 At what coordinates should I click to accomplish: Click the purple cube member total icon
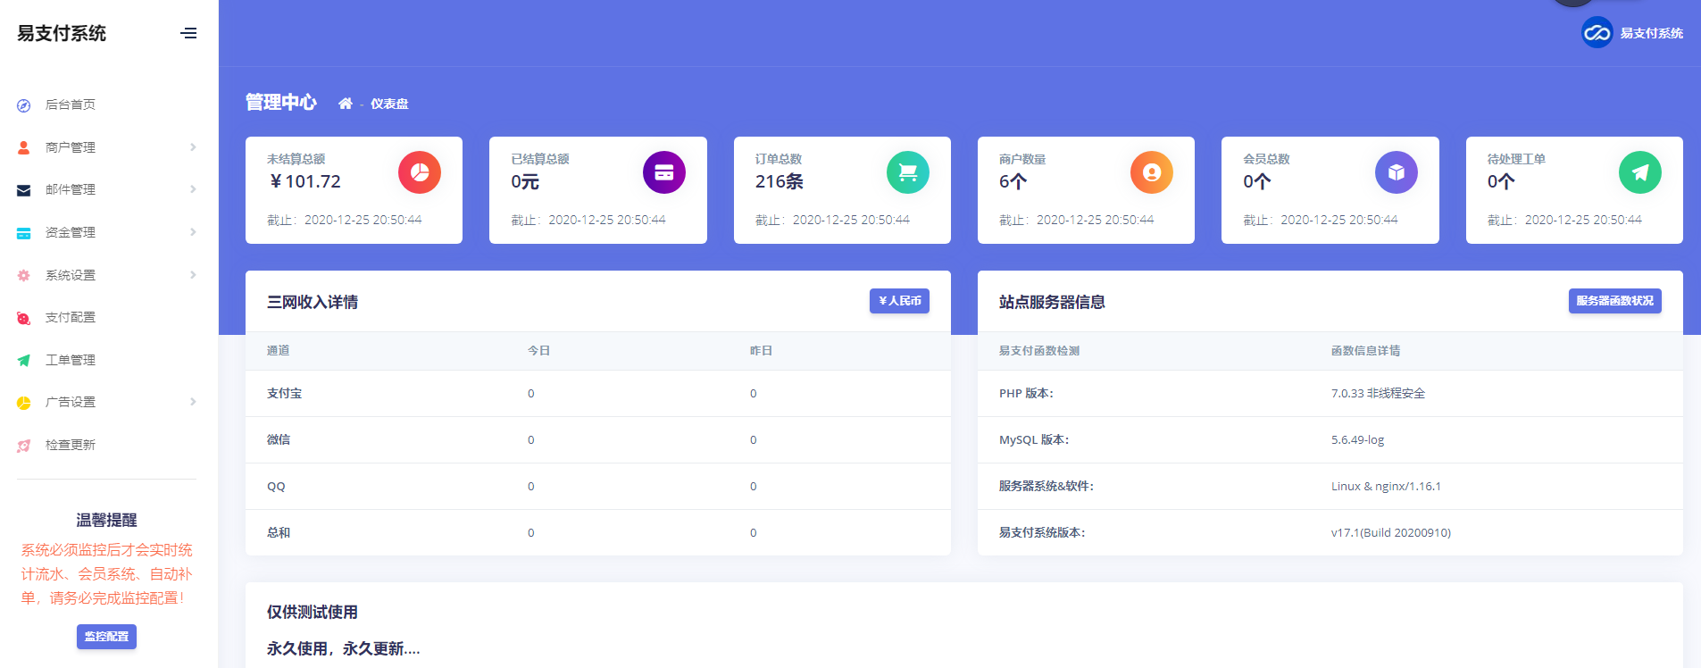pos(1396,172)
